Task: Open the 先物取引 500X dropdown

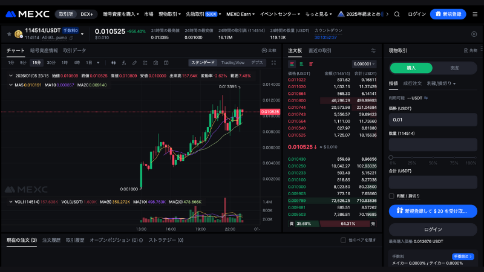Action: coord(203,14)
